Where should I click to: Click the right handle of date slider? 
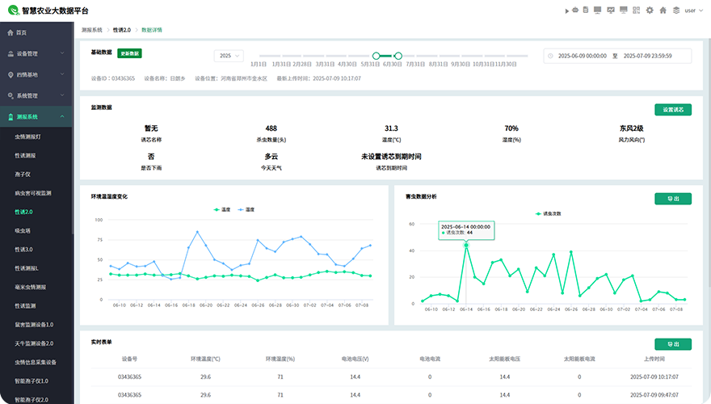pos(398,56)
